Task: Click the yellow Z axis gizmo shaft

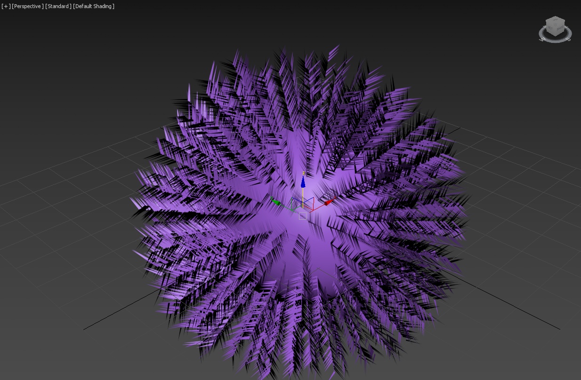Action: (303, 196)
